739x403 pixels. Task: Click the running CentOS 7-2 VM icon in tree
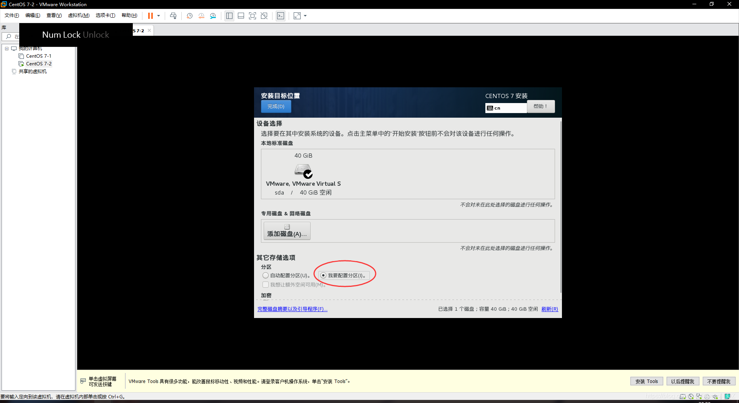click(21, 64)
